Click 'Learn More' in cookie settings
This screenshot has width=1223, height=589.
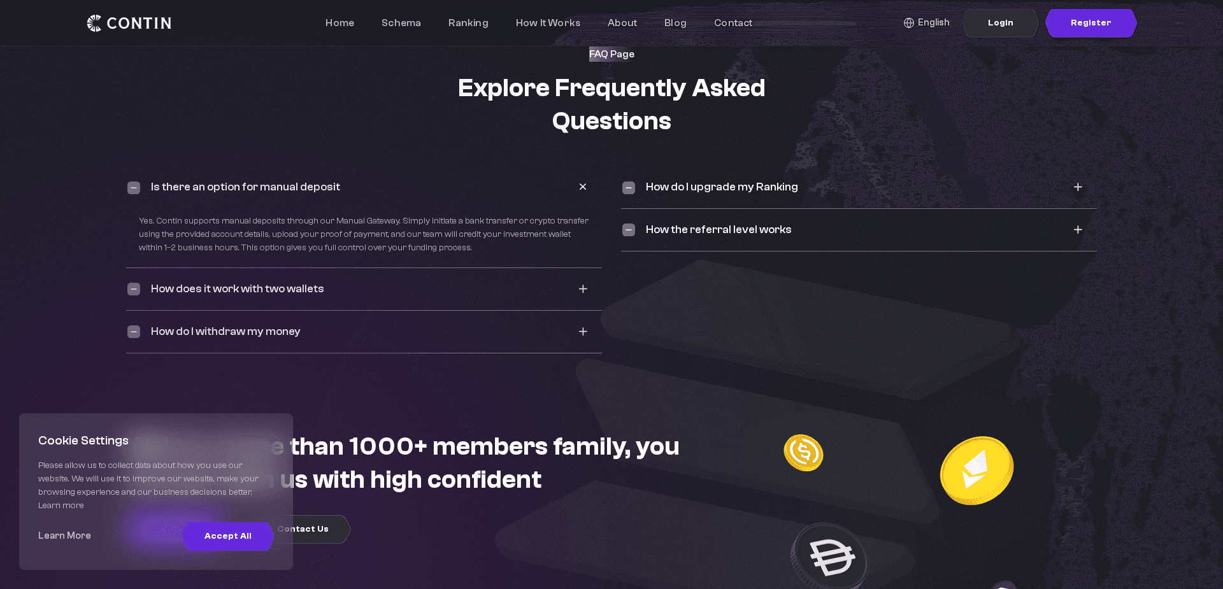point(64,536)
